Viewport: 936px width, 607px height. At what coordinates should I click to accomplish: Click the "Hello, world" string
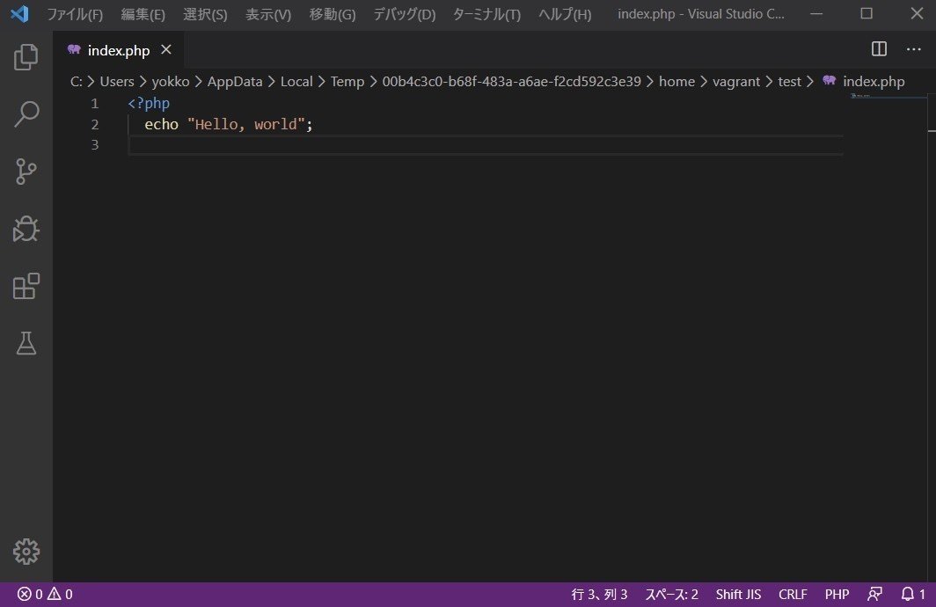246,124
